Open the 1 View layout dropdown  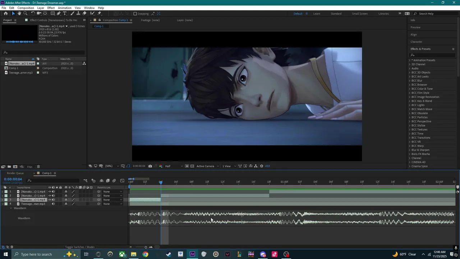pos(229,166)
